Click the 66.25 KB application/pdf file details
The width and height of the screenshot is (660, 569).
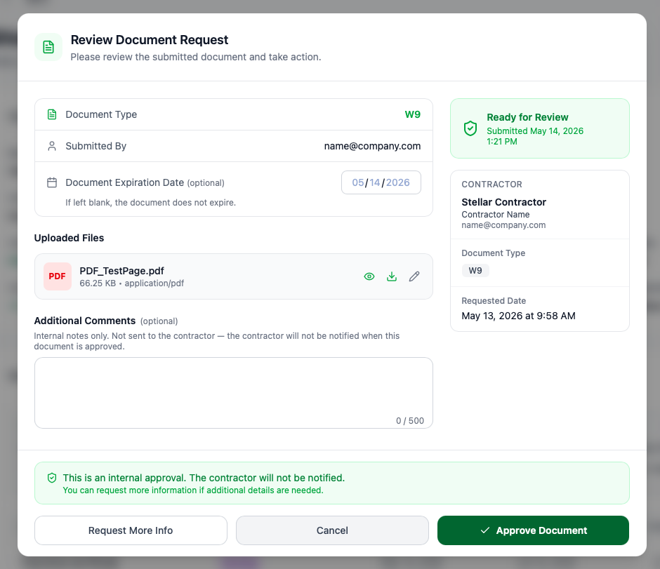pyautogui.click(x=132, y=283)
